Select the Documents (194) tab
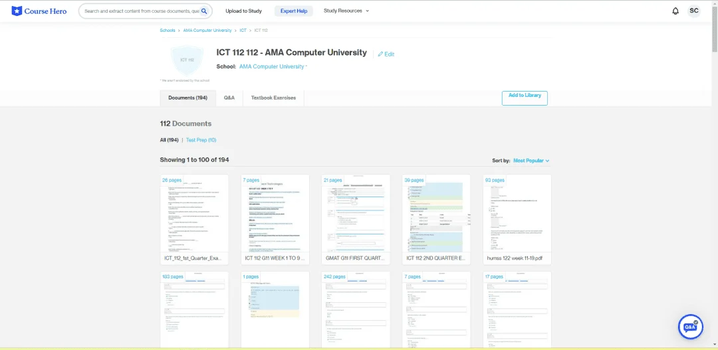Viewport: 718px width, 350px height. (187, 98)
